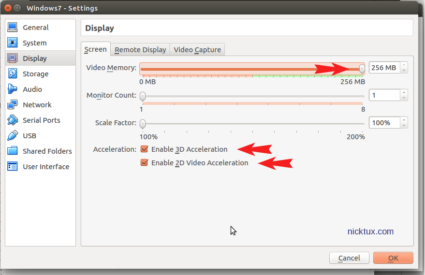Switch to the Video Capture tab
The image size is (425, 275).
197,50
